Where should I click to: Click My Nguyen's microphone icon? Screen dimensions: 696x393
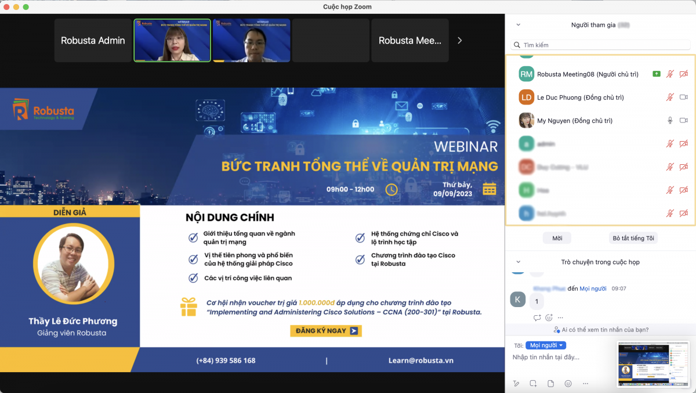(x=670, y=120)
